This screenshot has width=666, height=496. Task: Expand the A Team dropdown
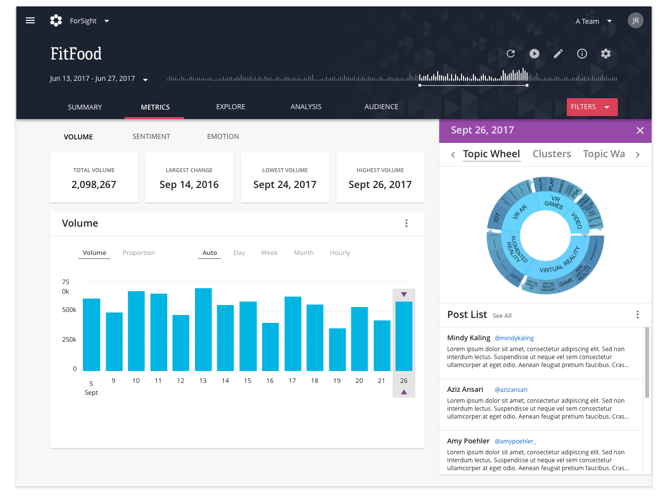[x=609, y=21]
